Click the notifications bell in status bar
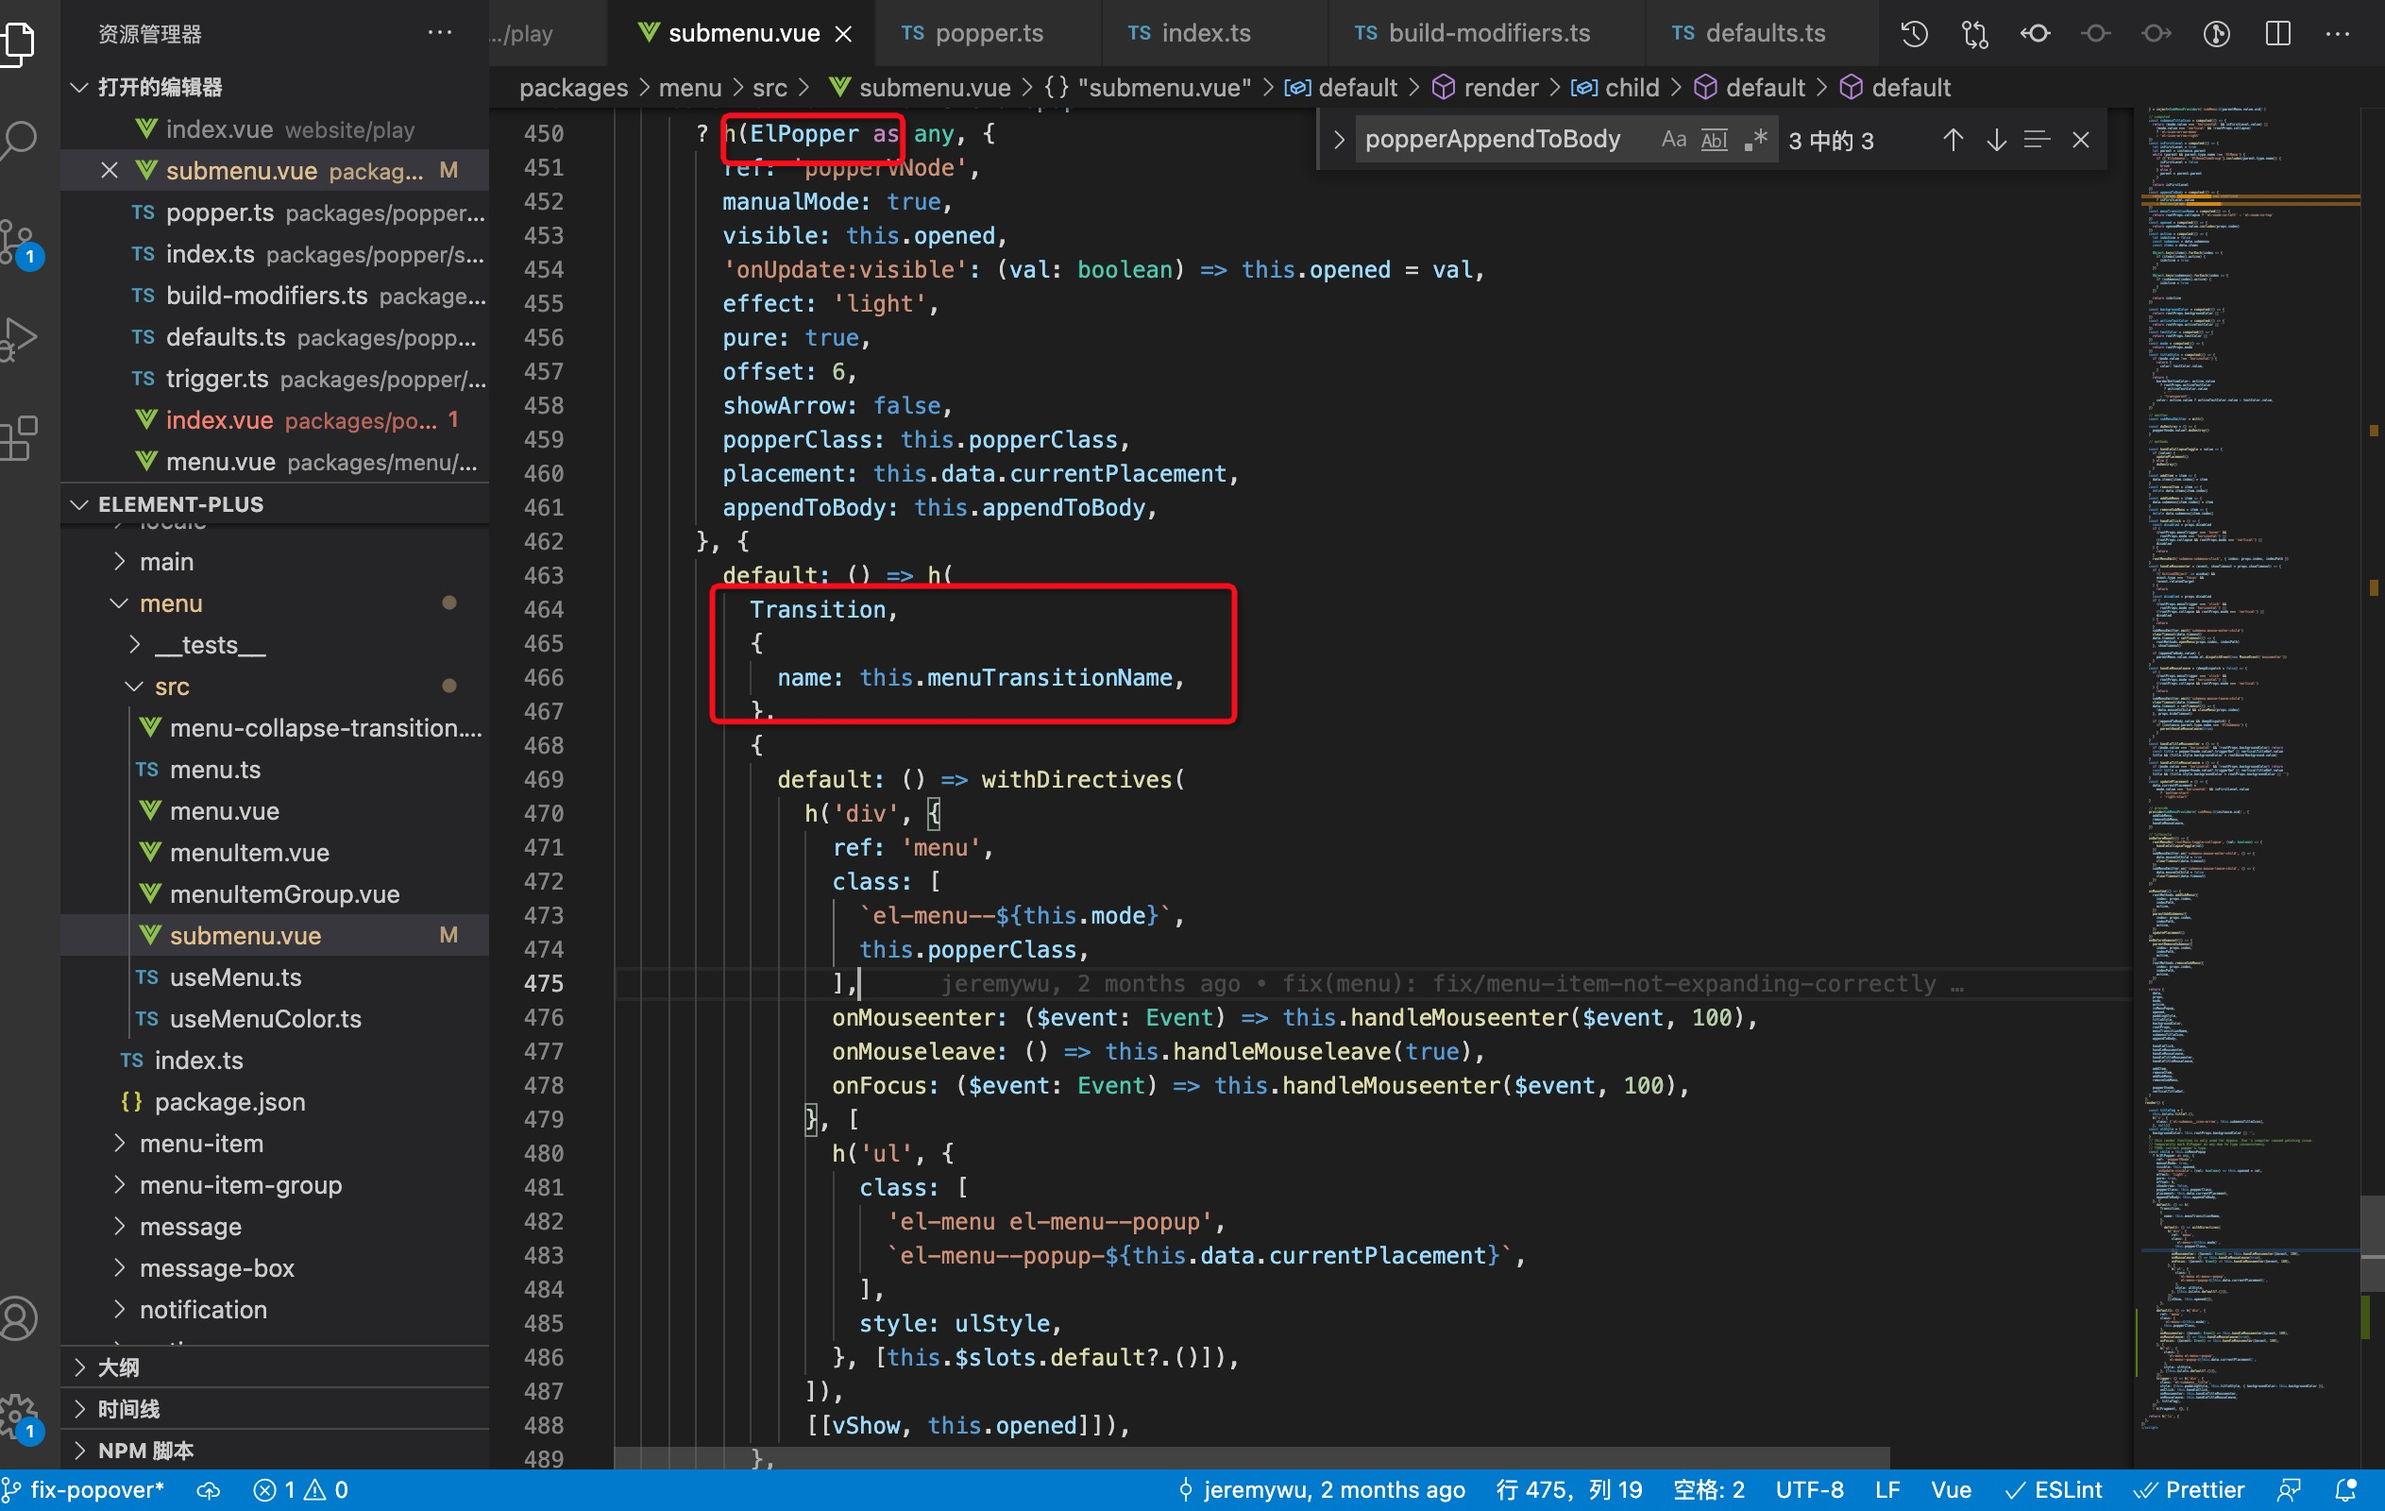The image size is (2385, 1511). [2345, 1490]
